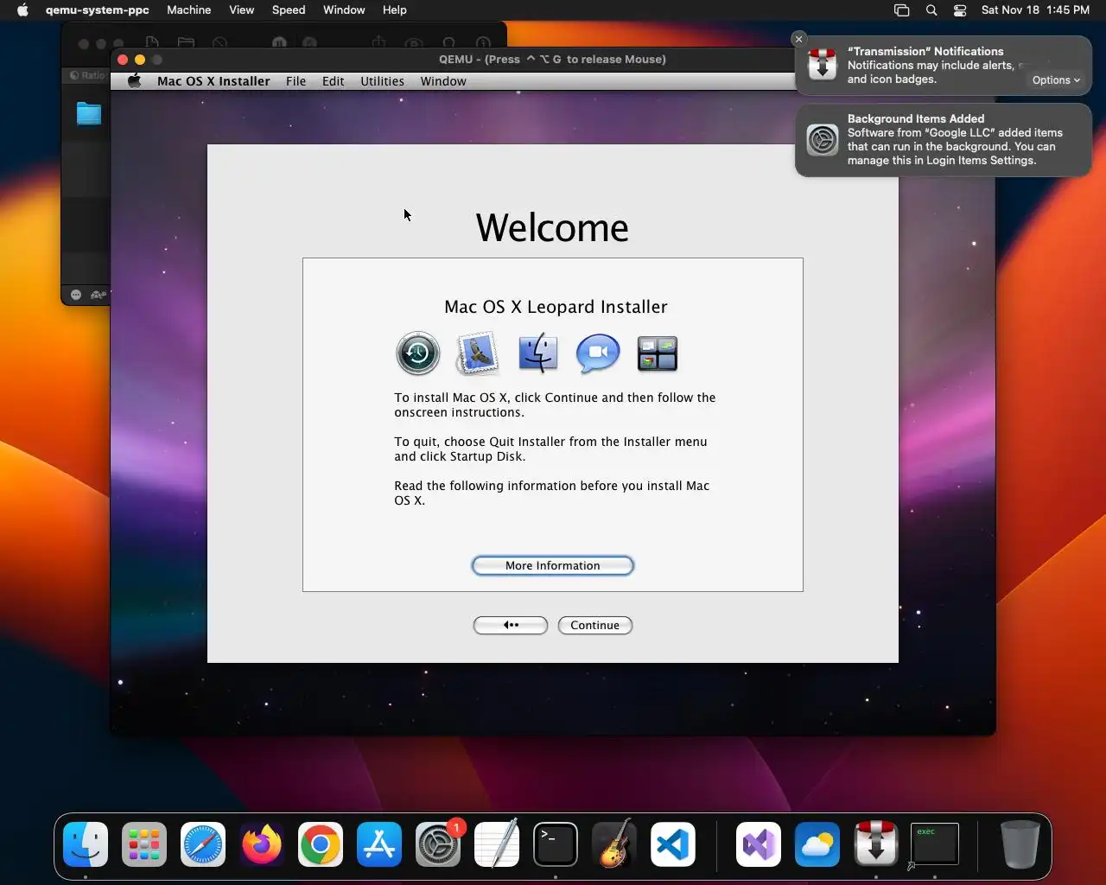Launch GarageBand from the Dock

(x=614, y=844)
